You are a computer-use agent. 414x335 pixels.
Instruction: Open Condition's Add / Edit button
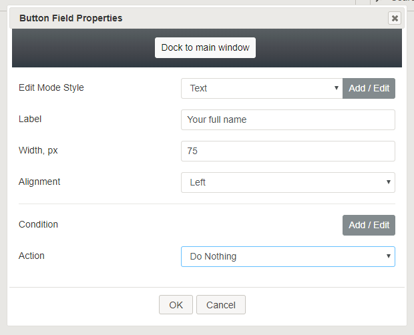coord(369,226)
